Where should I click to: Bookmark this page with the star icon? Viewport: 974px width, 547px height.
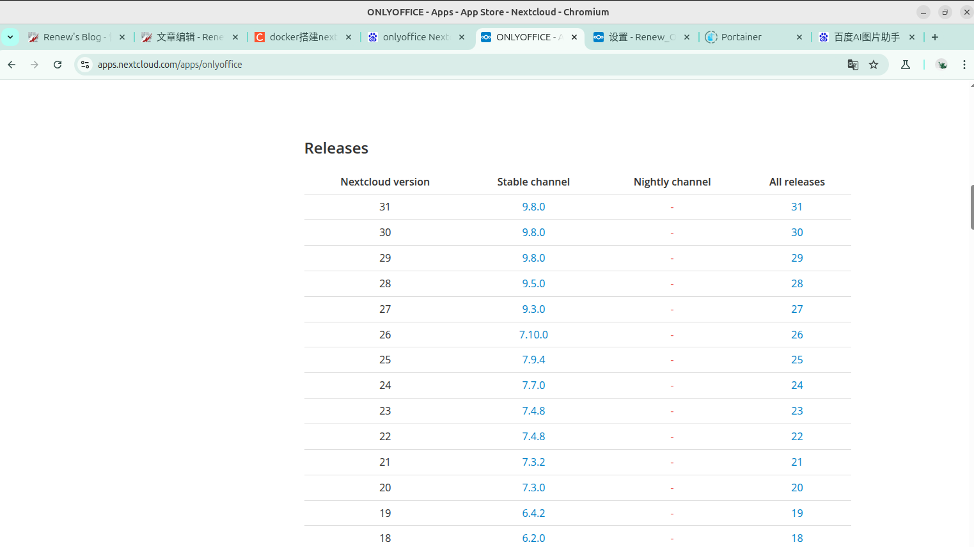pos(874,65)
